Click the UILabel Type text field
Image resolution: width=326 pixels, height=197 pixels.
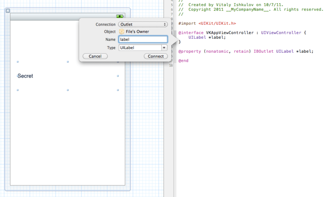pos(140,48)
